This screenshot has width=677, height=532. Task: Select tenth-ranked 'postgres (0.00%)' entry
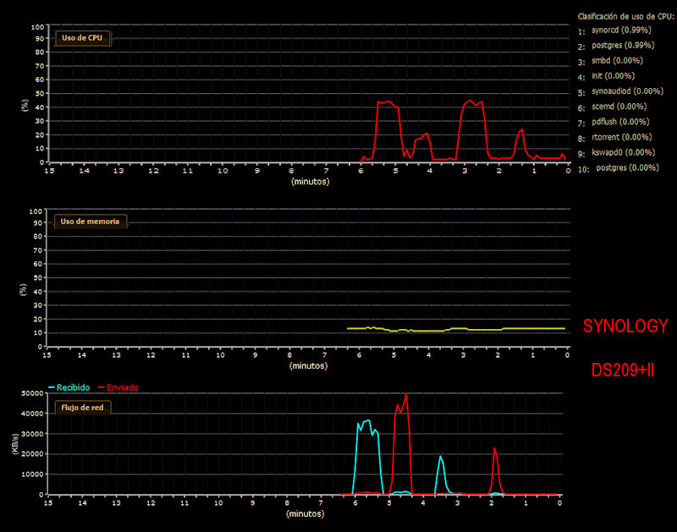click(x=628, y=167)
